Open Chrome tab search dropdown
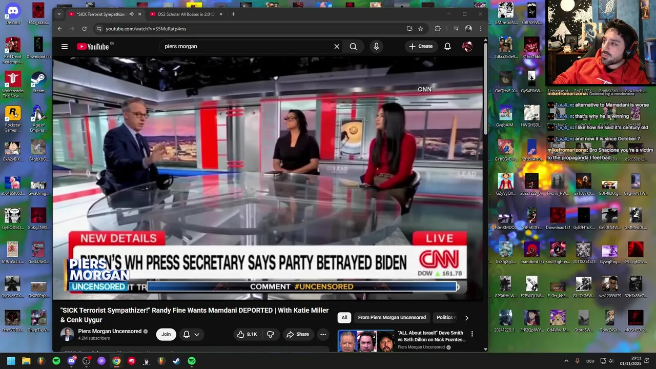Viewport: 656px width, 369px height. (59, 14)
